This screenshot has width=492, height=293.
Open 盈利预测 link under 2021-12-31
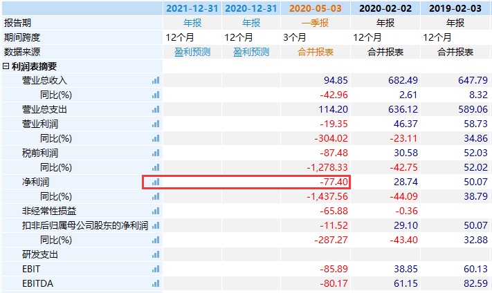[192, 52]
